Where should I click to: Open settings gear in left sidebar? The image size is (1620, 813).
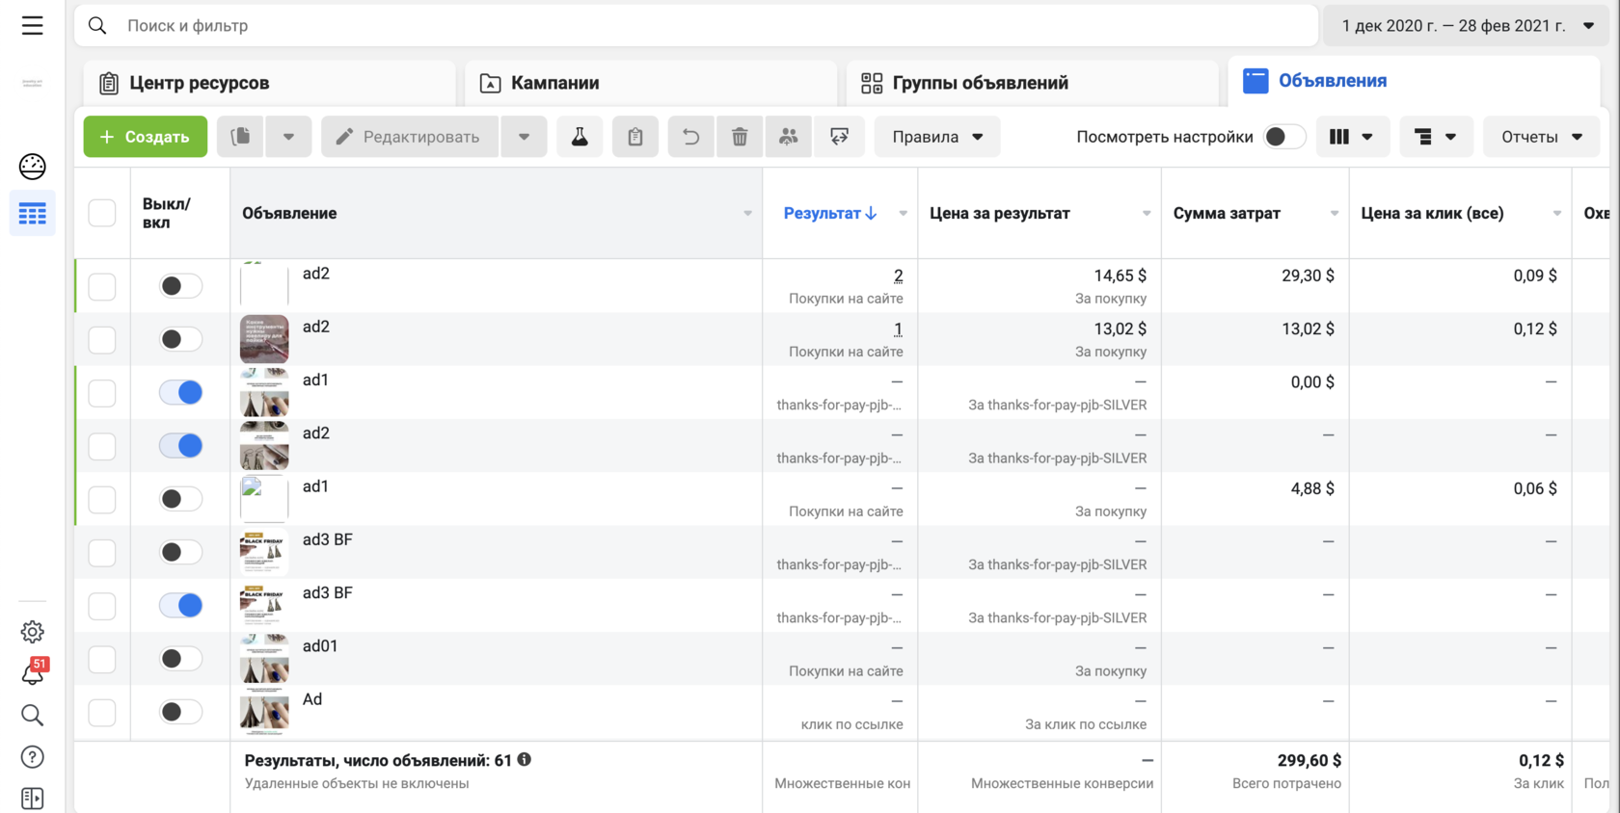[33, 632]
